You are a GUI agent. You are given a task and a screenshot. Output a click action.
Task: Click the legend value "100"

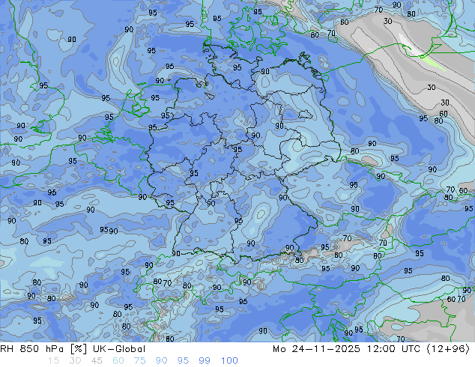click(x=229, y=361)
